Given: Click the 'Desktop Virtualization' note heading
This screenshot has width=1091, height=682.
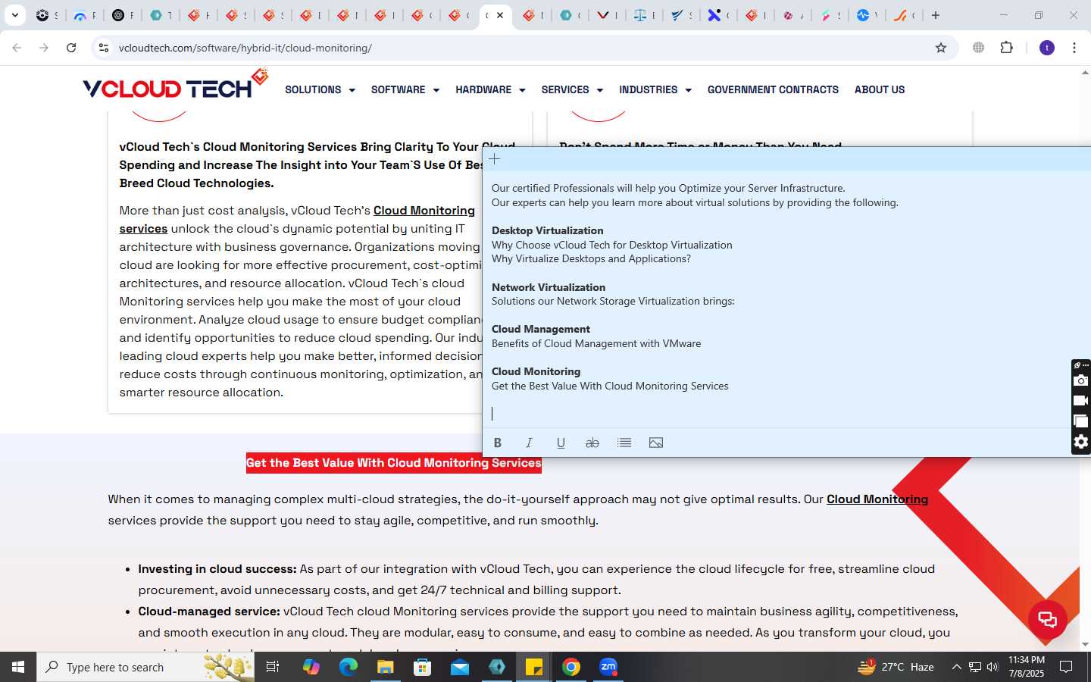Looking at the screenshot, I should coord(548,230).
